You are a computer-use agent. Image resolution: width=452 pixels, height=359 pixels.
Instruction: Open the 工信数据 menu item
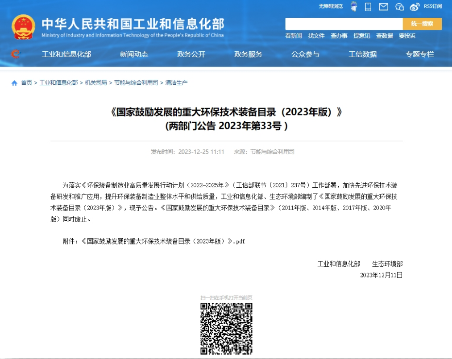pyautogui.click(x=363, y=54)
